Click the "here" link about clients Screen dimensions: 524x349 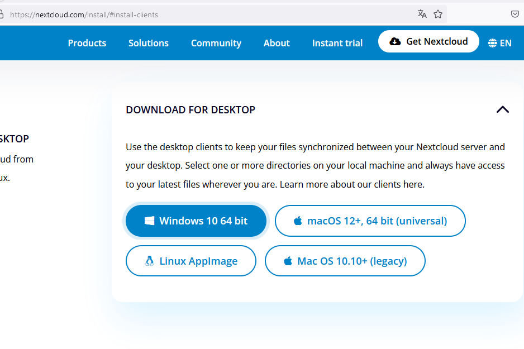pyautogui.click(x=414, y=184)
